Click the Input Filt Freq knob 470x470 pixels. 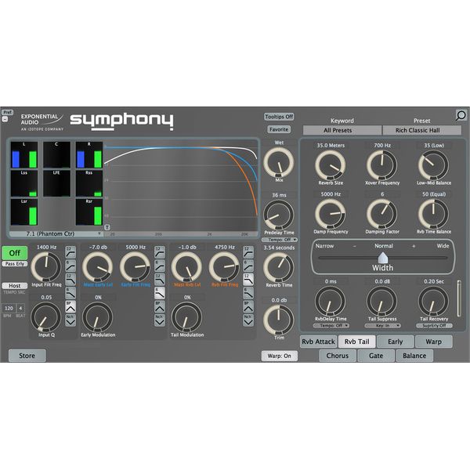pos(46,267)
